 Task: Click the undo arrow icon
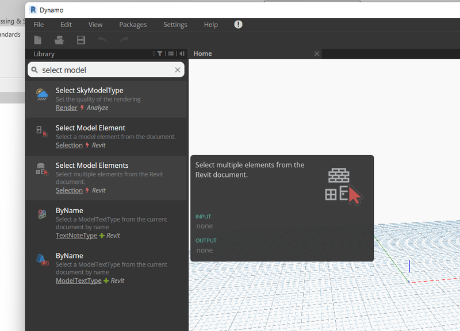(102, 40)
